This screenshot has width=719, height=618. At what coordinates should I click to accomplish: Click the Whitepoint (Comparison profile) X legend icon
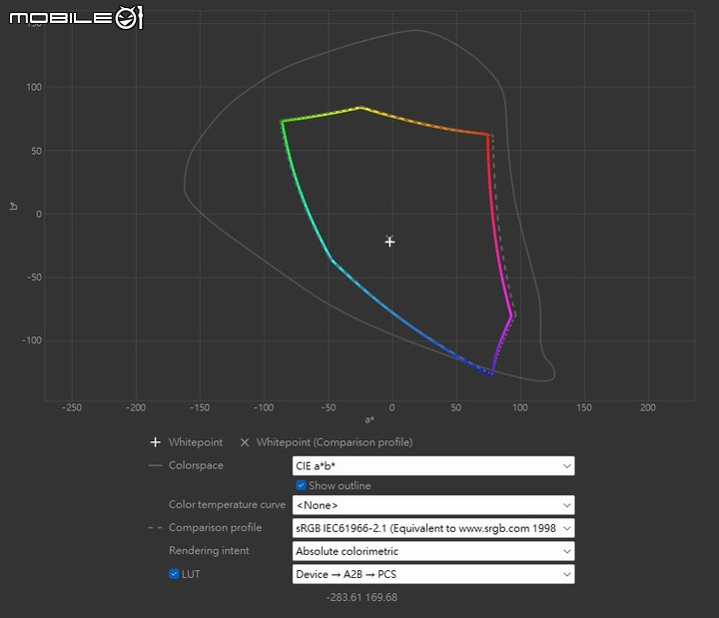coord(245,442)
